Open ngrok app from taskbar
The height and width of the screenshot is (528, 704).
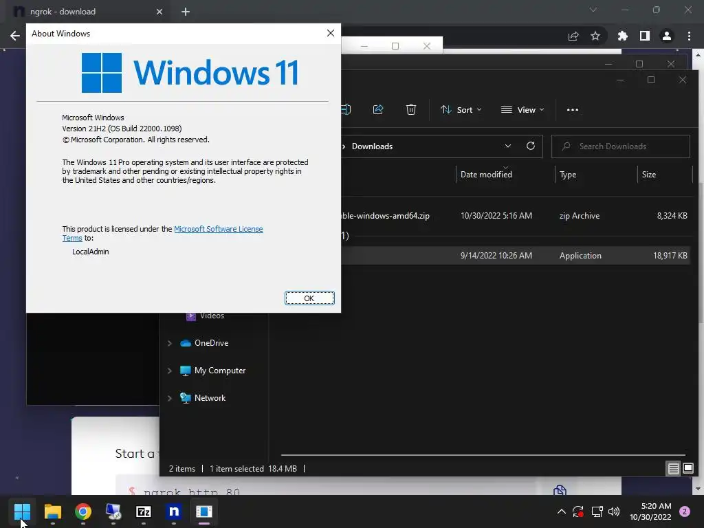pos(174,511)
